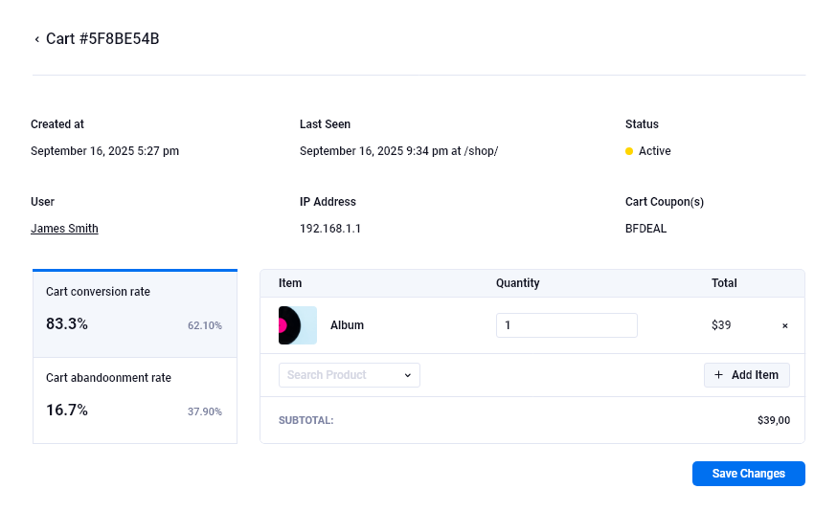Click the Album quantity input field
The width and height of the screenshot is (837, 511).
(x=566, y=325)
